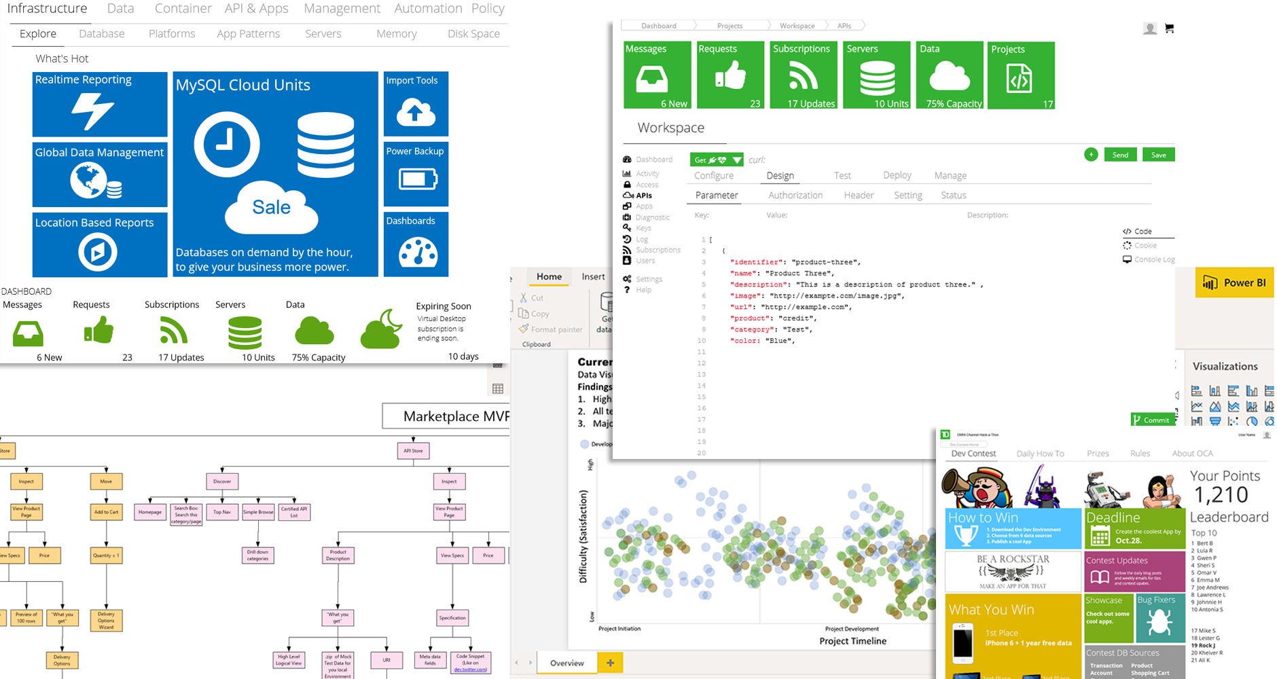This screenshot has height=679, width=1277.
Task: Select the Apps icon in the sidebar
Action: pos(643,206)
